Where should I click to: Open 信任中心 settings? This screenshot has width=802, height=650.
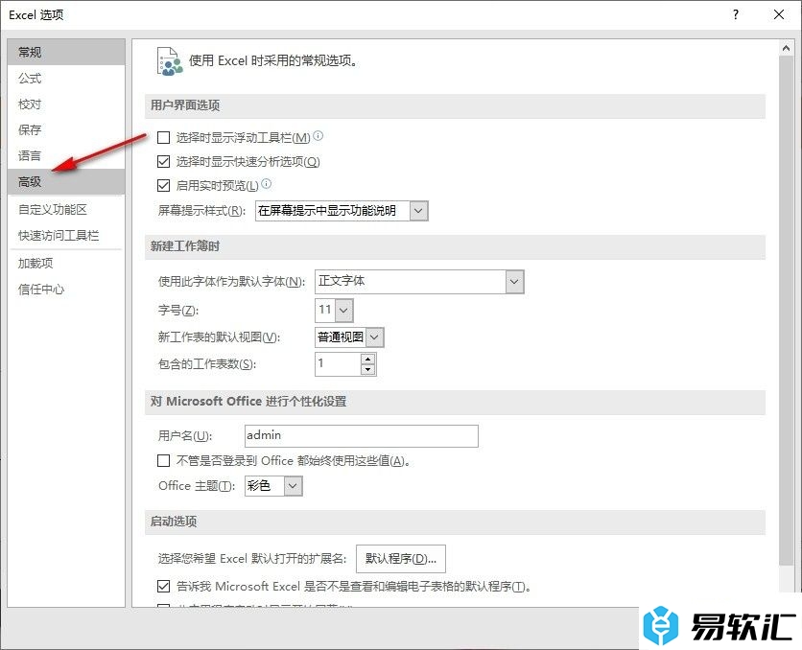pos(66,290)
